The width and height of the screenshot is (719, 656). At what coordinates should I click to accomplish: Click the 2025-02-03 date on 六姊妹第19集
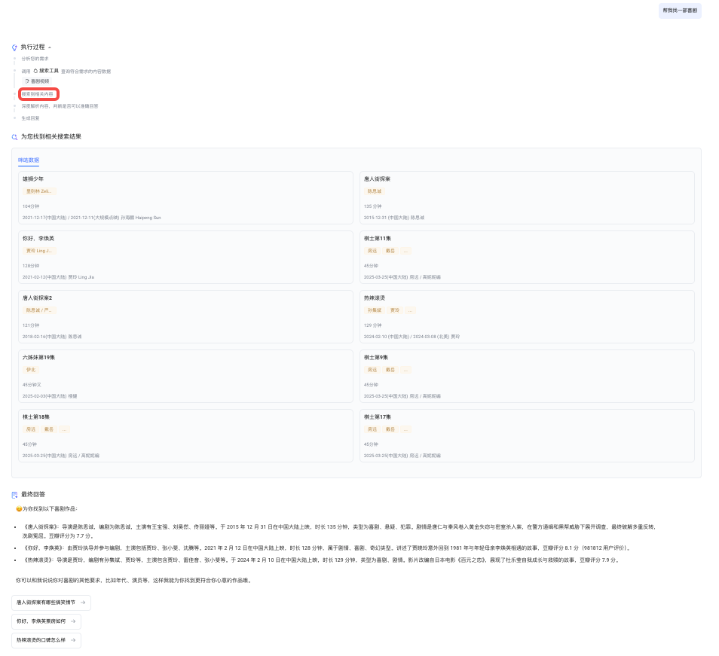(x=50, y=396)
